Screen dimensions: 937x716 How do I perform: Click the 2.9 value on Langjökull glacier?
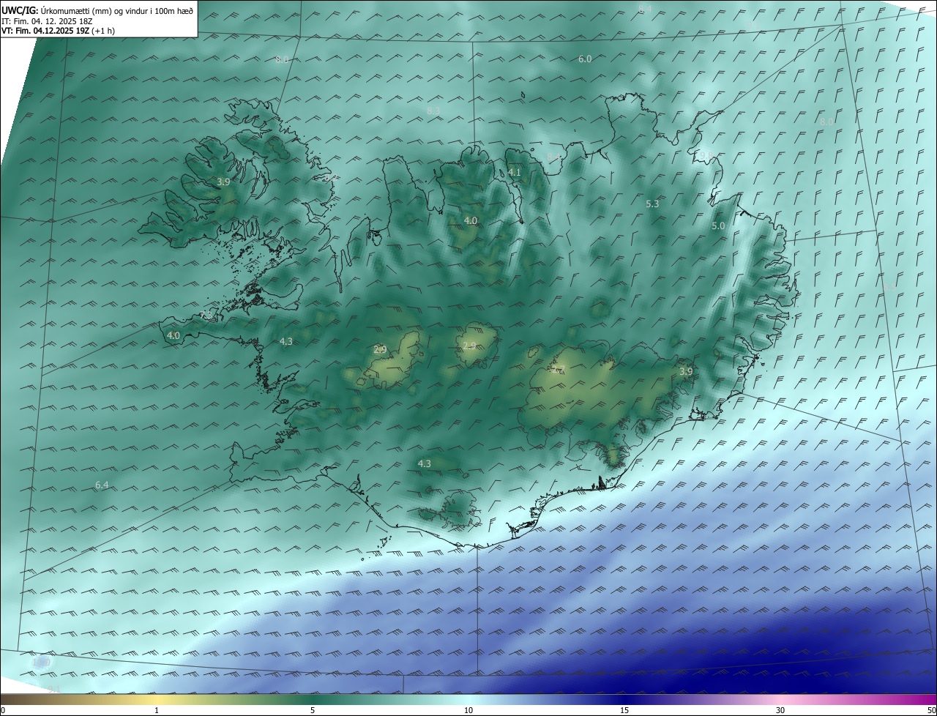pos(380,350)
